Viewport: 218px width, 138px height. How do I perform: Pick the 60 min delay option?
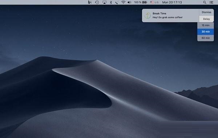point(206,38)
